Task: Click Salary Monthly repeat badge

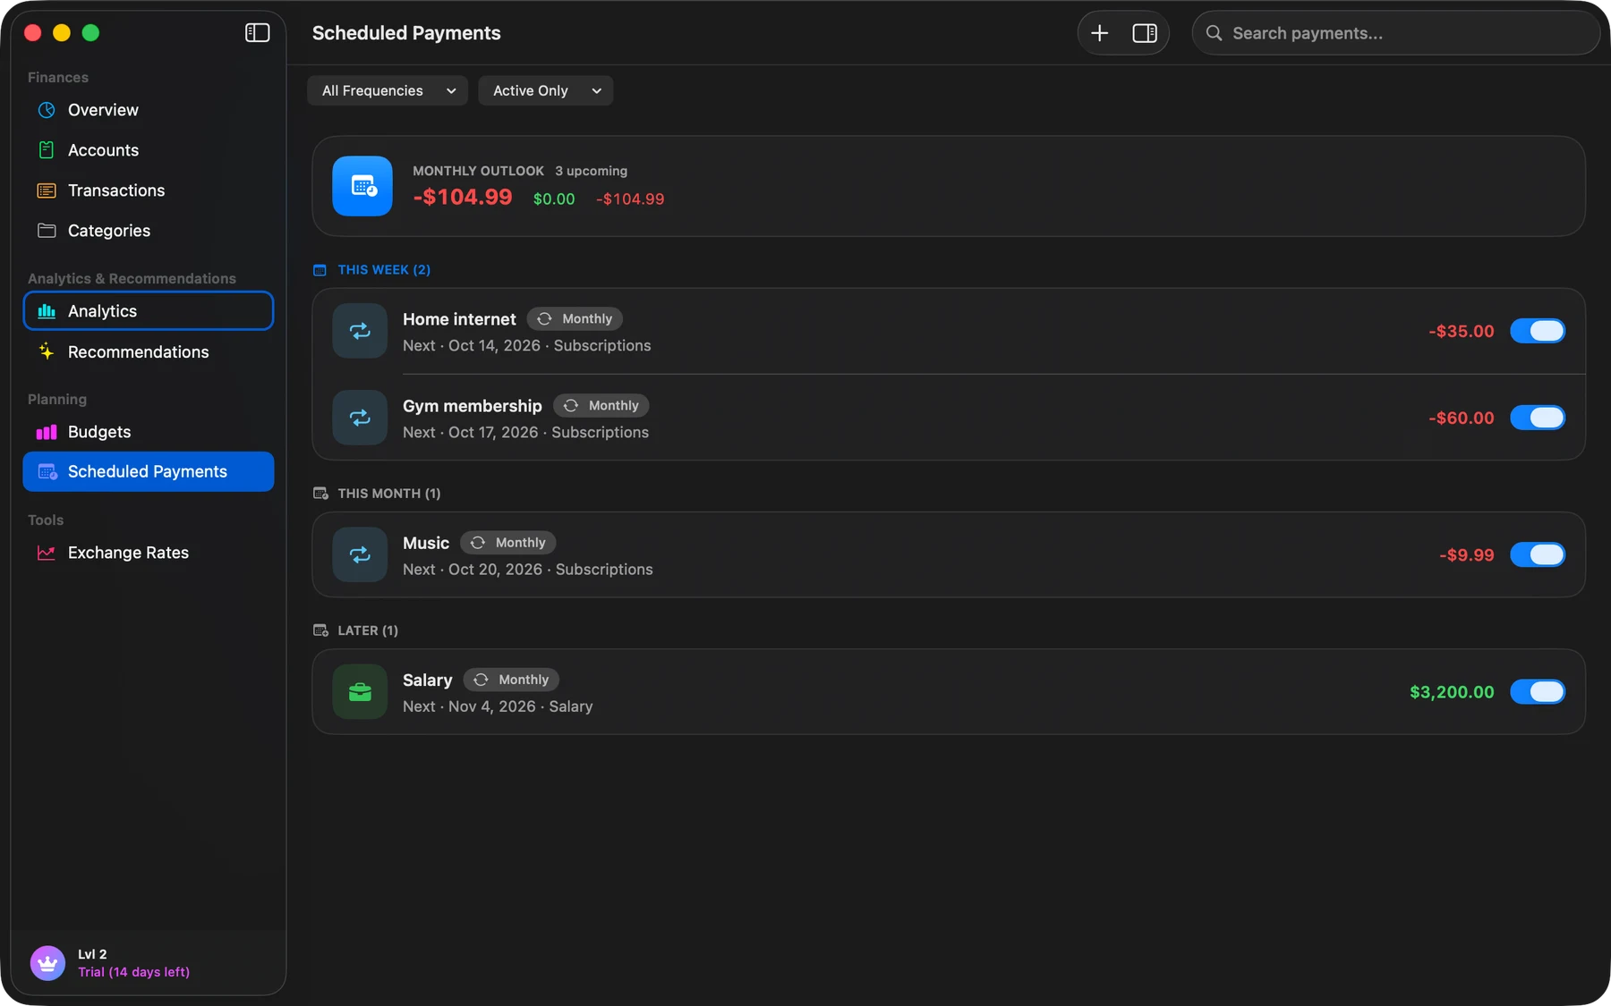Action: [x=511, y=680]
